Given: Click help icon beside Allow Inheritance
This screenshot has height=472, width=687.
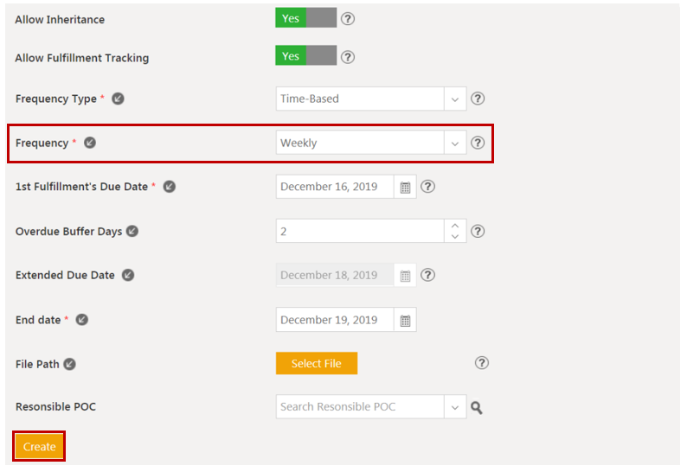Looking at the screenshot, I should pyautogui.click(x=348, y=19).
